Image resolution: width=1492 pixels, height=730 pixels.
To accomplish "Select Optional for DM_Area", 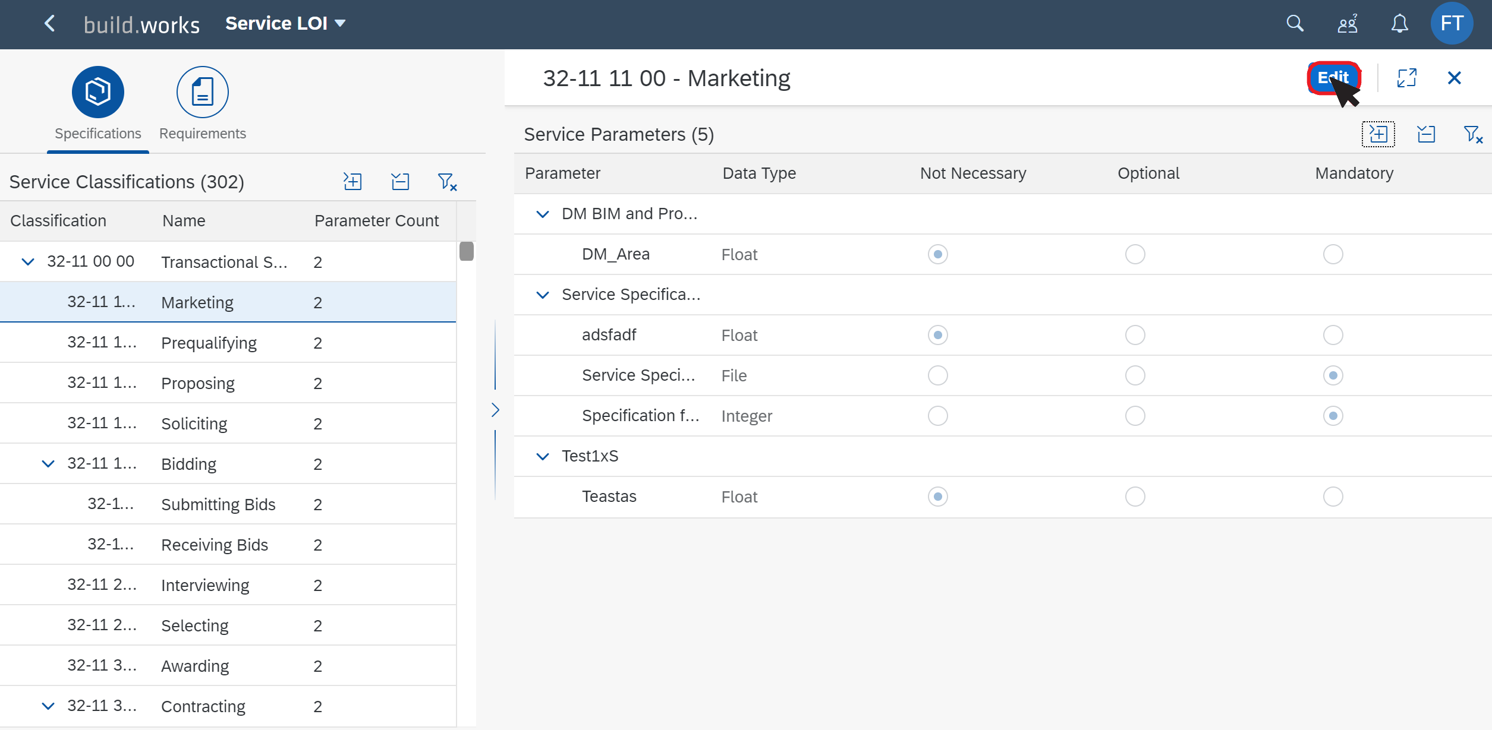I will click(1135, 254).
